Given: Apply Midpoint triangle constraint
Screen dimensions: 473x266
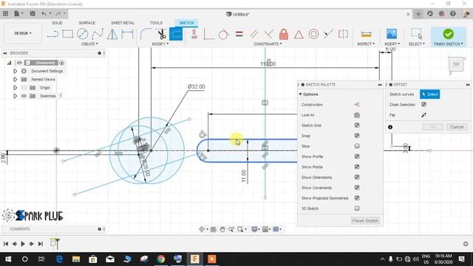Looking at the screenshot, I should click(x=299, y=35).
